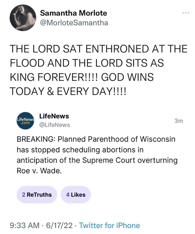195x234 pixels.
Task: Click the 3m timestamp on quoted post
Action: [x=179, y=121]
